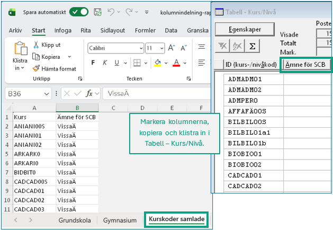The height and width of the screenshot is (230, 333).
Task: Click next sheet navigation arrow
Action: tap(31, 220)
